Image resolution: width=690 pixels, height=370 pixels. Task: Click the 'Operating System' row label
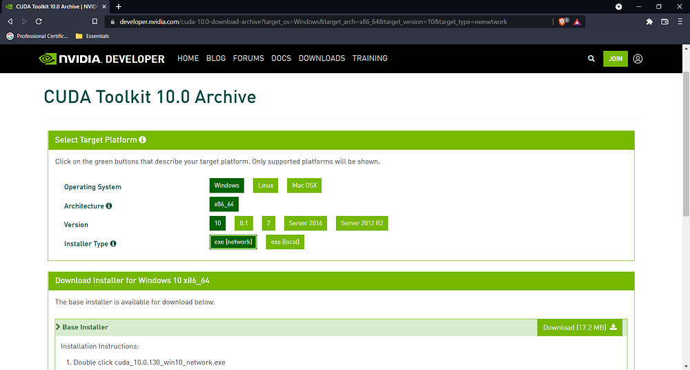[x=92, y=187]
